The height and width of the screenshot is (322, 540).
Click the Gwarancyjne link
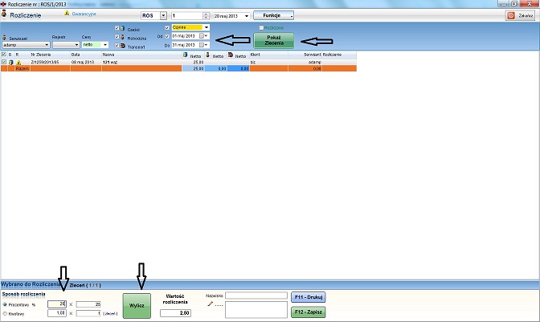(x=84, y=14)
